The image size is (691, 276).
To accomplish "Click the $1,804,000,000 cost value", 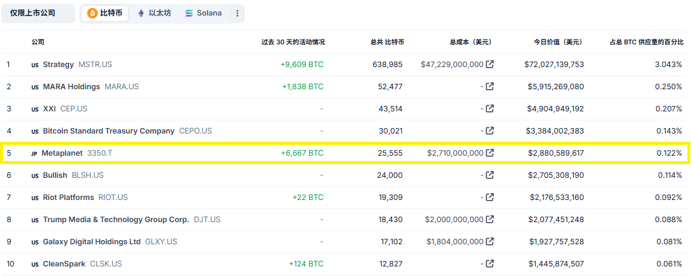I will [455, 241].
